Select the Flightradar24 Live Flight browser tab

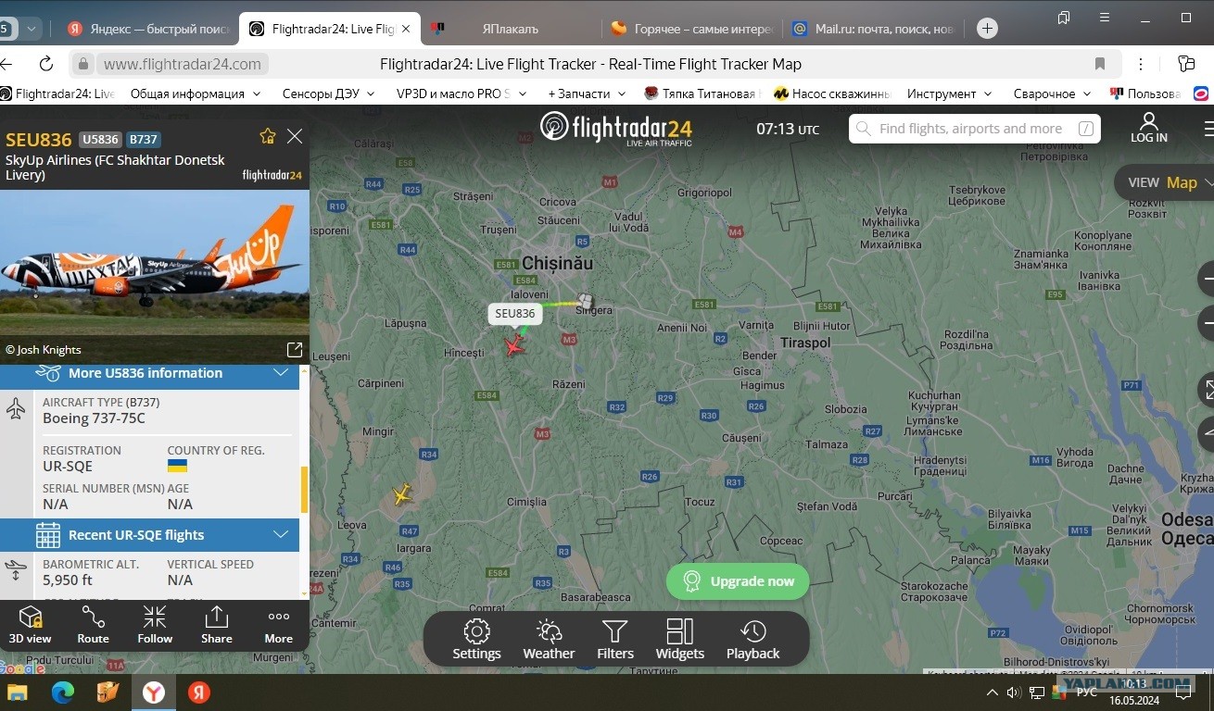coord(330,29)
